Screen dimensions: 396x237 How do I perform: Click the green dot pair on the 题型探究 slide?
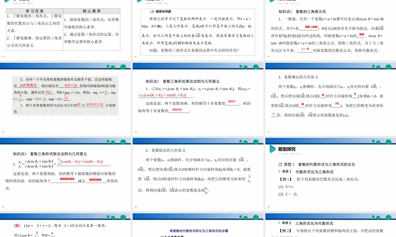(x=269, y=207)
